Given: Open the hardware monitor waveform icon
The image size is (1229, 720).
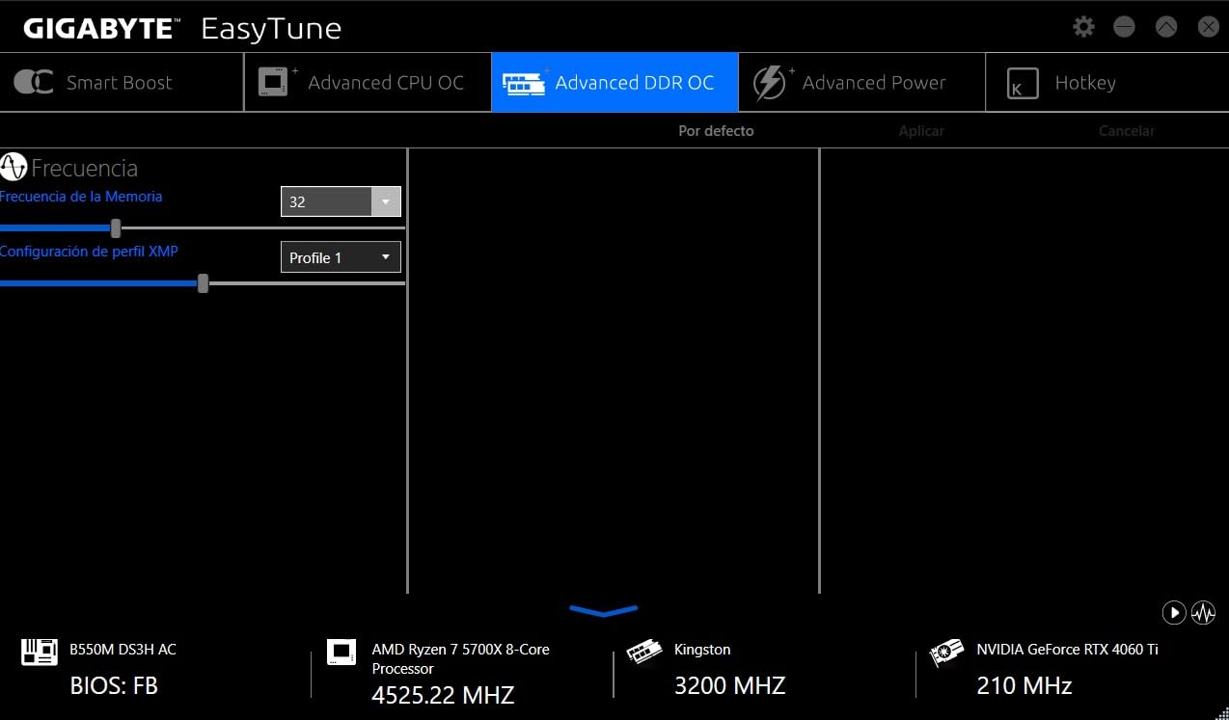Looking at the screenshot, I should point(1203,612).
